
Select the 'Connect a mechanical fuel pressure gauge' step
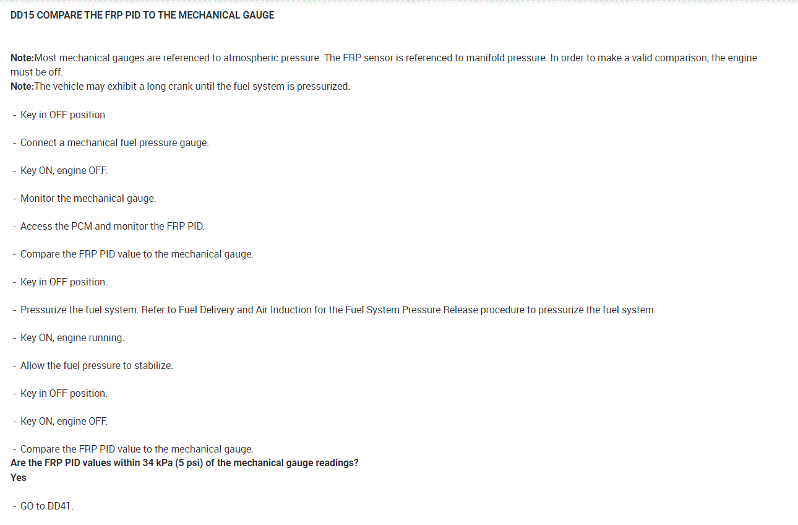[114, 142]
